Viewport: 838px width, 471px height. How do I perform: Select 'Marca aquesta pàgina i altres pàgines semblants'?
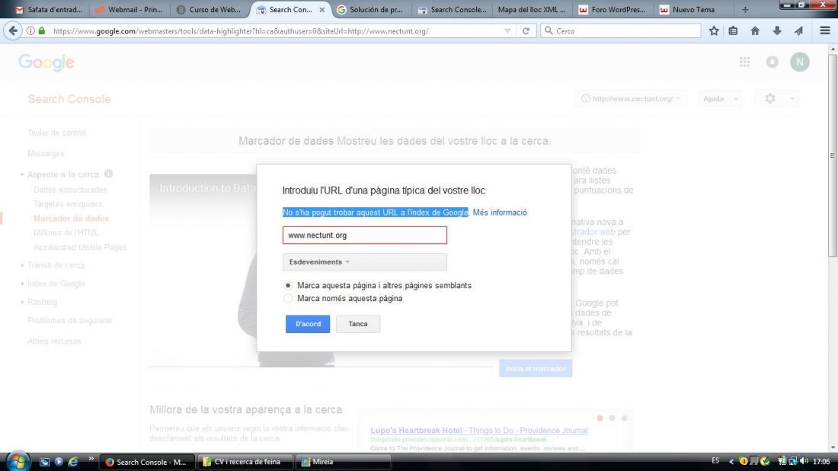click(x=288, y=286)
